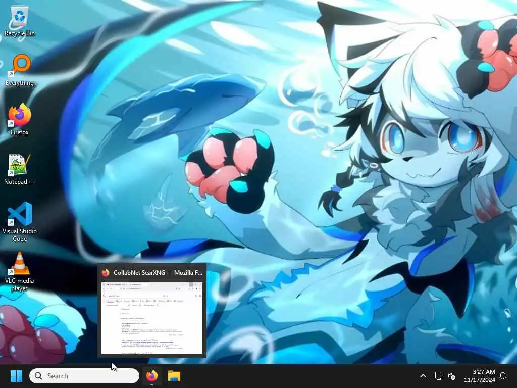This screenshot has height=388, width=517.
Task: Open the notifications bell icon
Action: pyautogui.click(x=503, y=376)
